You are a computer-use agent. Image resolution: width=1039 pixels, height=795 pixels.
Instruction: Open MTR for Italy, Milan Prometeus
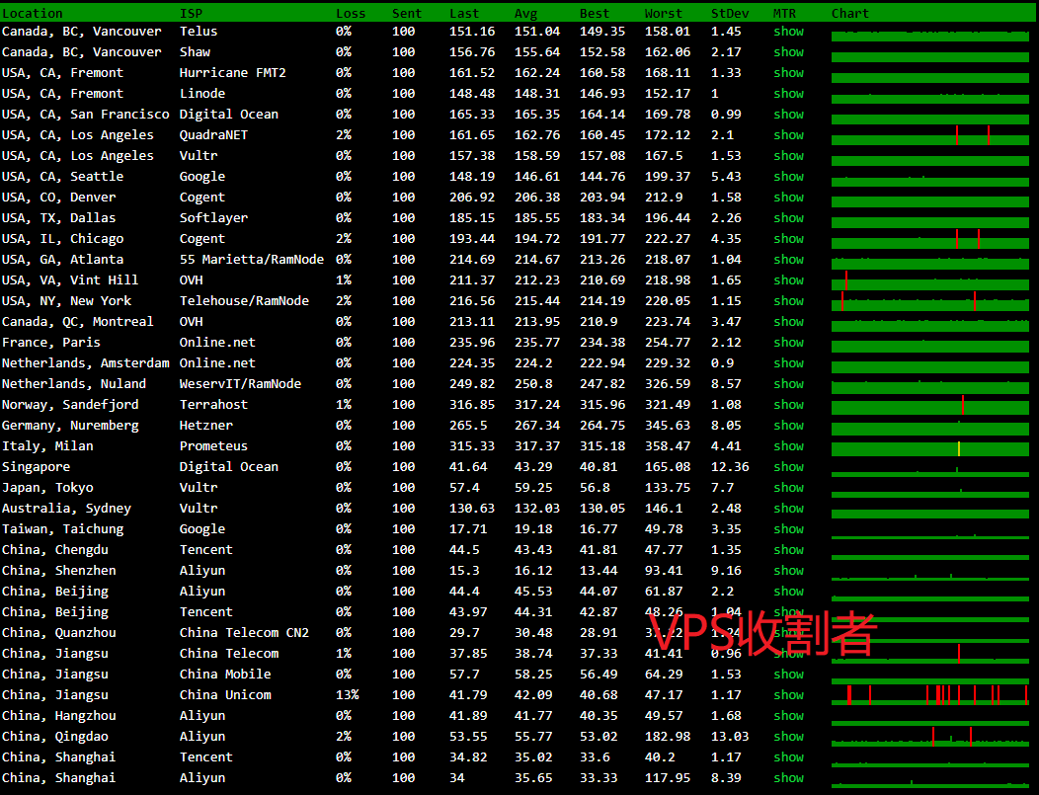788,446
